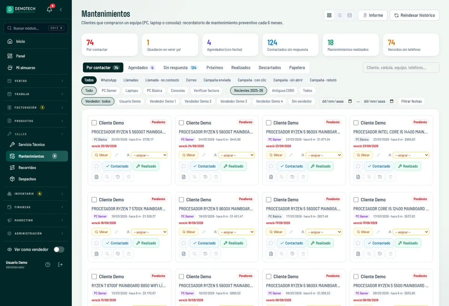This screenshot has height=306, width=449.
Task: Click the Reindexar histórico button
Action: click(414, 15)
